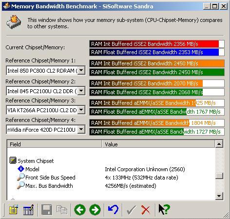Click the yellow notepad options icon
Screen dimensions: 230x219
click(x=14, y=210)
